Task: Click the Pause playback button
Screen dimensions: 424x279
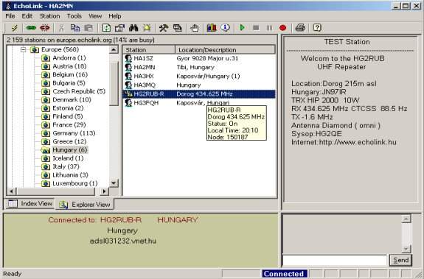Action: [269, 28]
